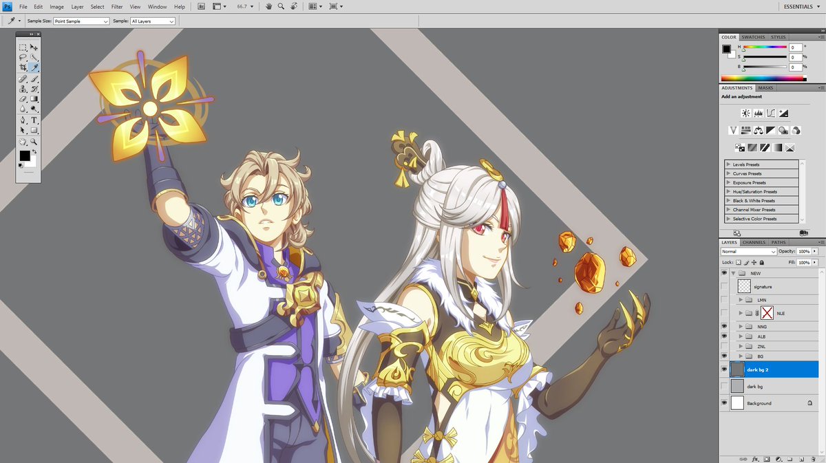Select the Path Selection tool

click(23, 130)
